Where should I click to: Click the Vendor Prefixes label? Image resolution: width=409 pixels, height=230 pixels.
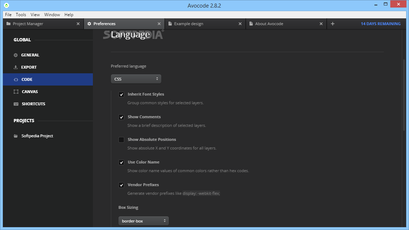[143, 185]
